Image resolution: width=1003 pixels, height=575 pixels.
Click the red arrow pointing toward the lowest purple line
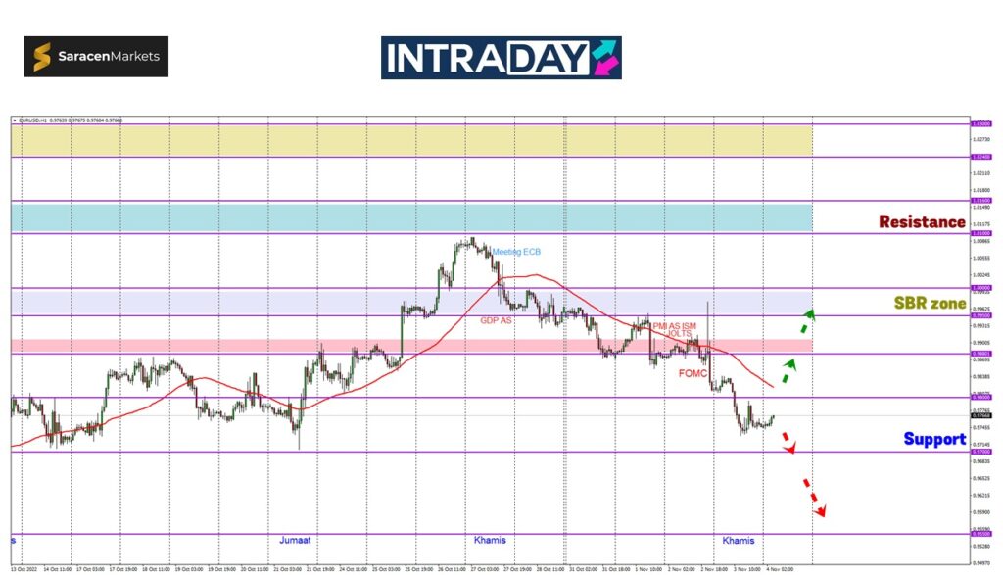click(815, 498)
